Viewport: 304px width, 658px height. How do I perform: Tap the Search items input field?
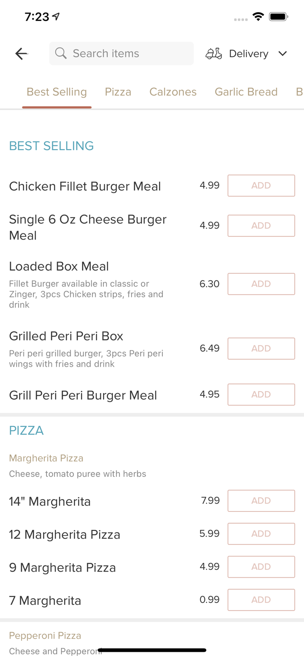[x=121, y=53]
